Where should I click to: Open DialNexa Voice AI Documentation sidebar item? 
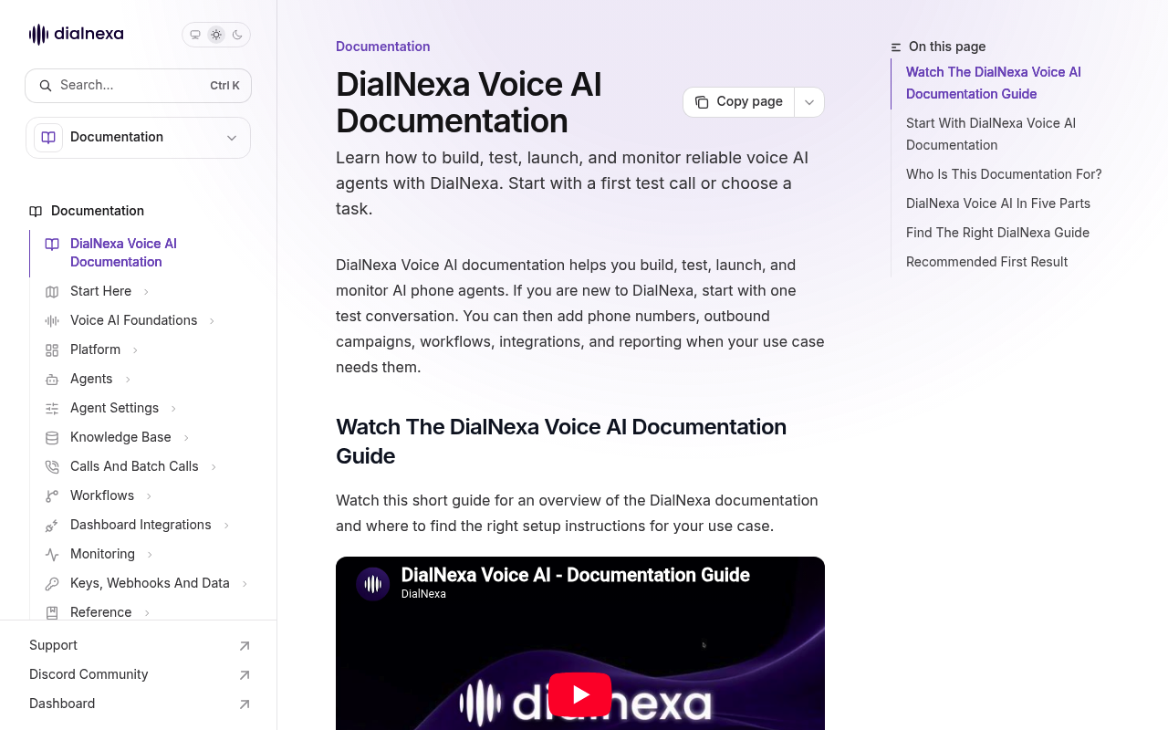(x=141, y=253)
